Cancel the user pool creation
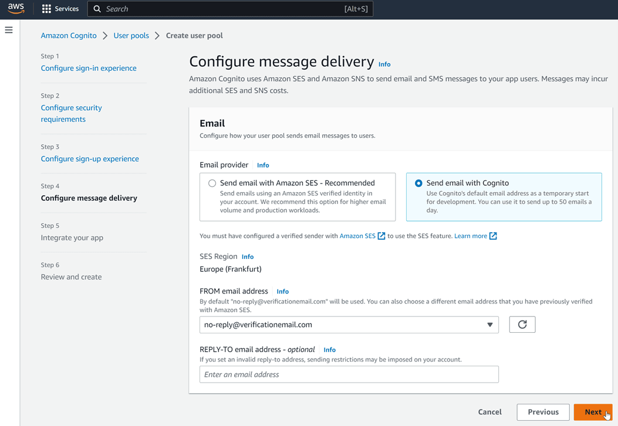The width and height of the screenshot is (618, 426). pos(489,412)
